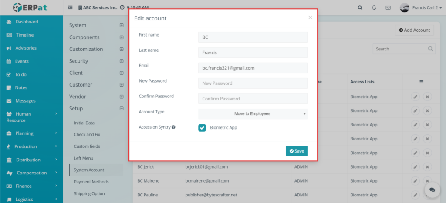Screen dimensions: 446x203
Task: Expand the Security settings section
Action: (122, 61)
